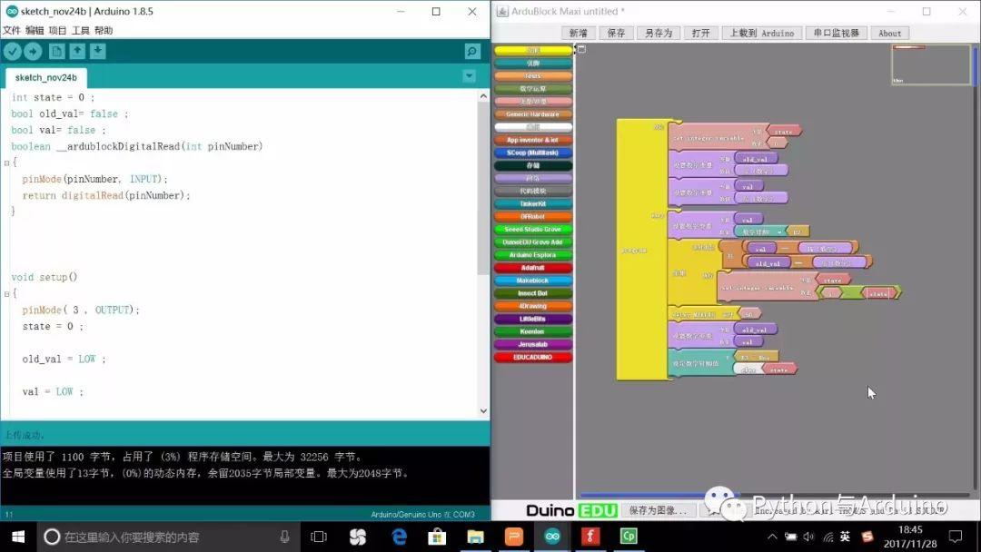Open File Explorer from the taskbar

(475, 537)
